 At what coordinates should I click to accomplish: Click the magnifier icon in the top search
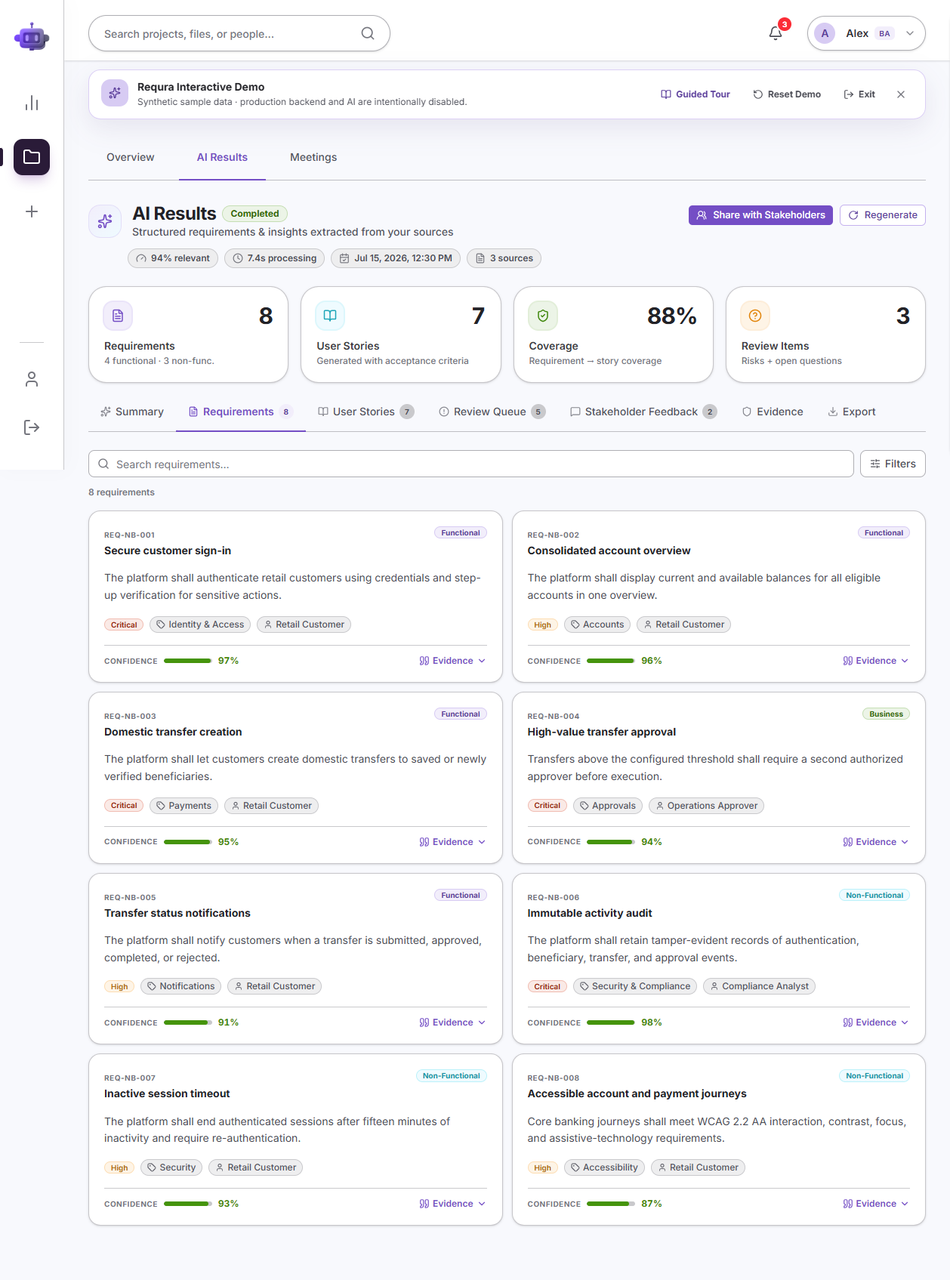tap(368, 33)
